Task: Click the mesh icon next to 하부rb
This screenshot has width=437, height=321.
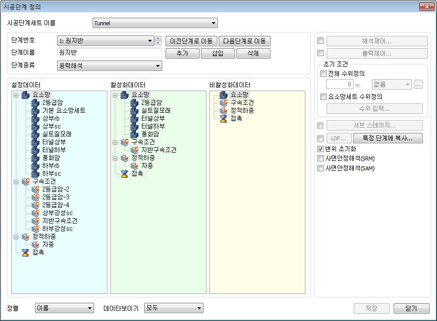Action: (35, 165)
